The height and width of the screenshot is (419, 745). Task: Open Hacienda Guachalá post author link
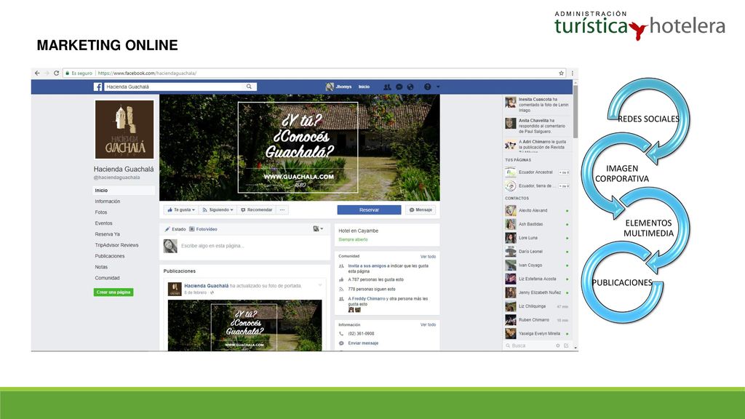coord(206,286)
